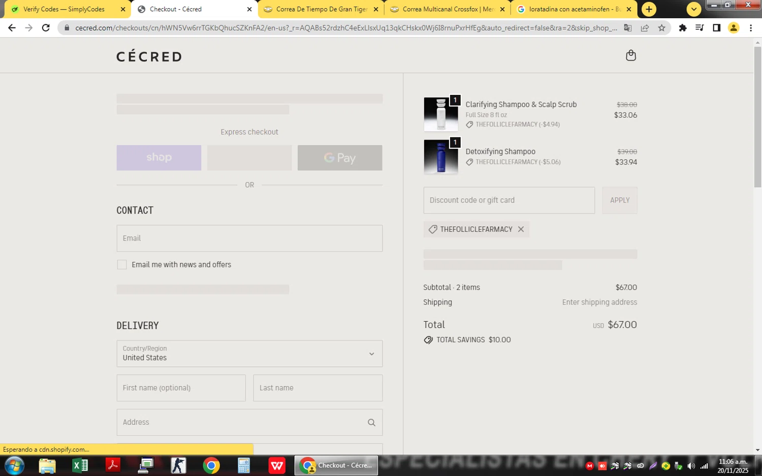Go back with browser back arrow
The image size is (762, 476).
12,28
